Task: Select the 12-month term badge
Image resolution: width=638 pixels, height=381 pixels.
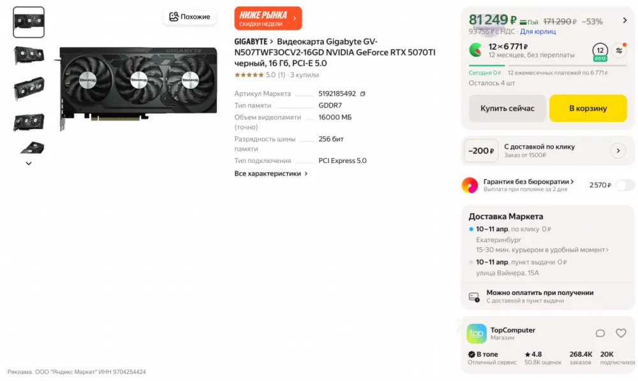Action: [600, 51]
